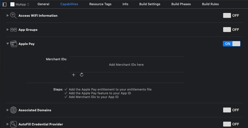Click the Associated Domains globe icon
Viewport: 248px width, 128px height.
14,110
